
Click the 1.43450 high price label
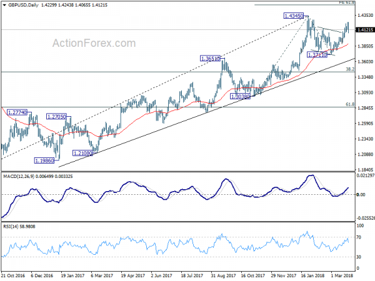(x=294, y=16)
